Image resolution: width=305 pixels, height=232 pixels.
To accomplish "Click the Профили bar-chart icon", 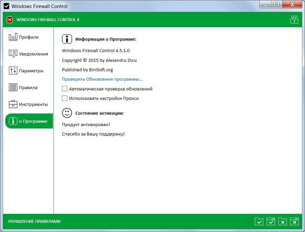I will [13, 37].
